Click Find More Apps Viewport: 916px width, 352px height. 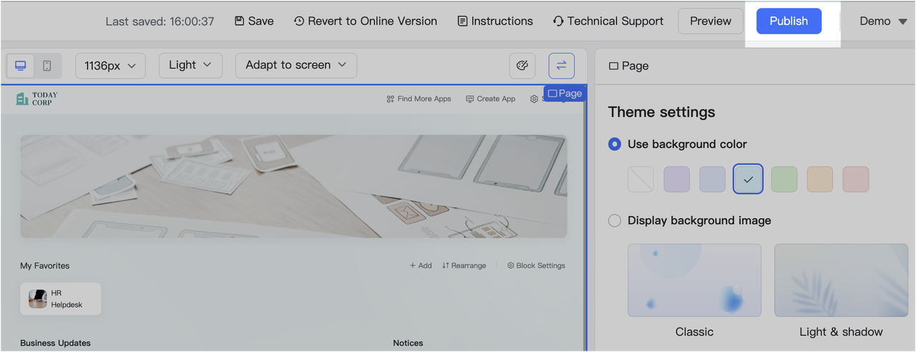pyautogui.click(x=419, y=99)
